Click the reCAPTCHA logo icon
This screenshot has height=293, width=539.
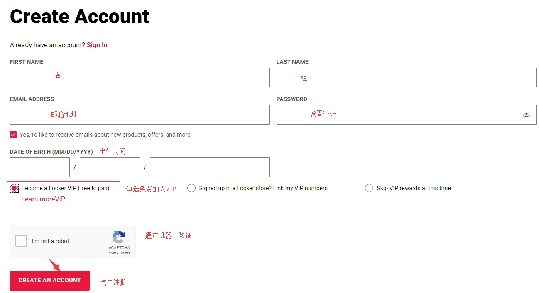(x=119, y=237)
